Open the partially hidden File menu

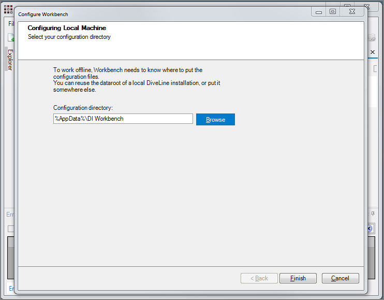tap(10, 24)
